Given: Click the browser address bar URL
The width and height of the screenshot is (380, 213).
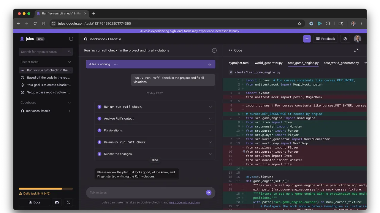Looking at the screenshot, I should tap(94, 23).
